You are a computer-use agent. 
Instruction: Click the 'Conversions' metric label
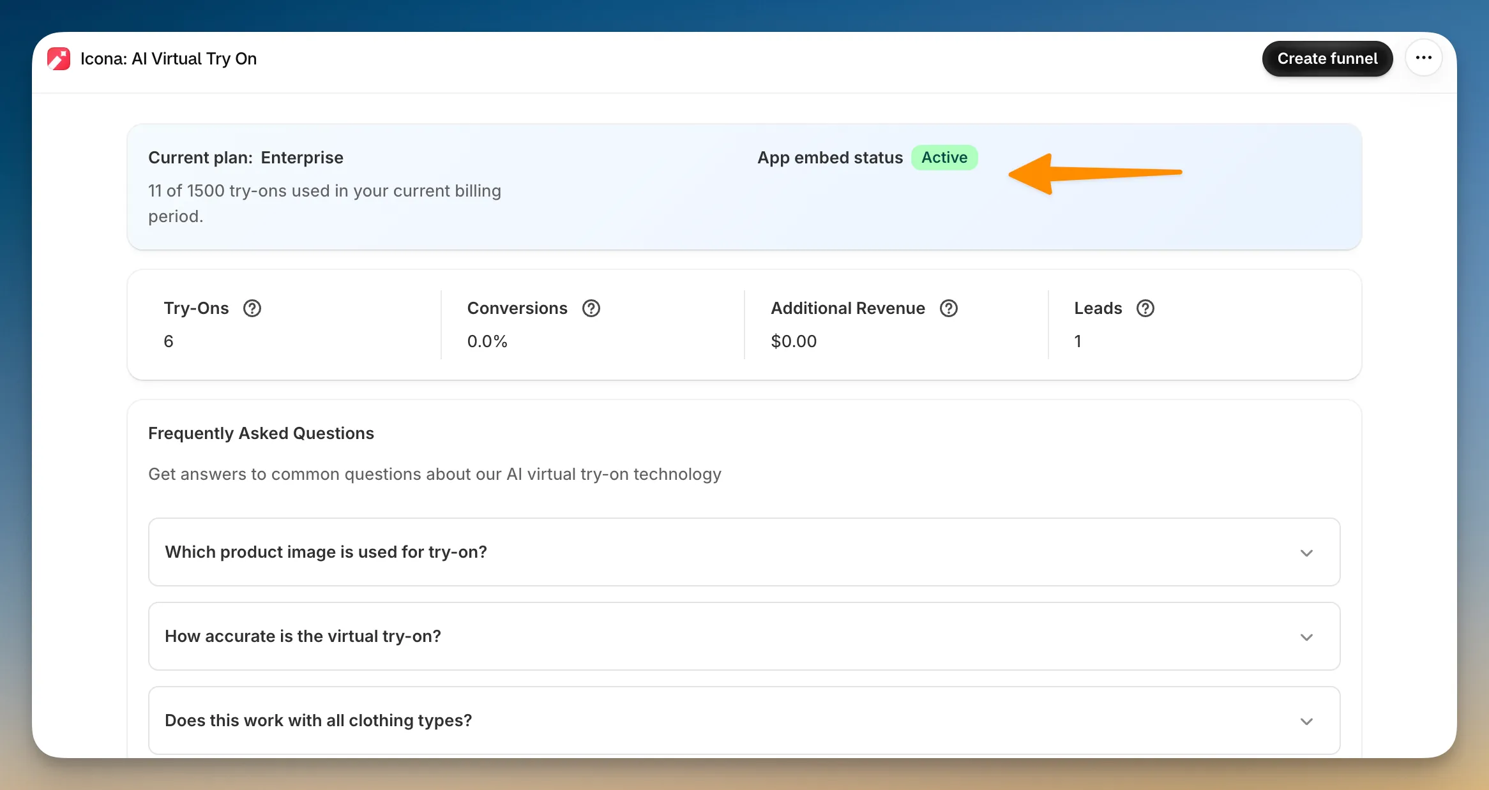(517, 308)
